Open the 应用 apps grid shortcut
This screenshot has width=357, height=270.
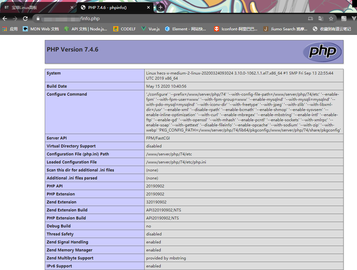click(10, 29)
